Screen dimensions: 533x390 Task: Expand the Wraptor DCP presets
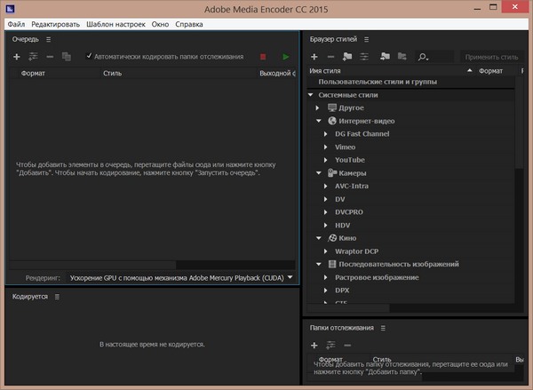coord(326,251)
